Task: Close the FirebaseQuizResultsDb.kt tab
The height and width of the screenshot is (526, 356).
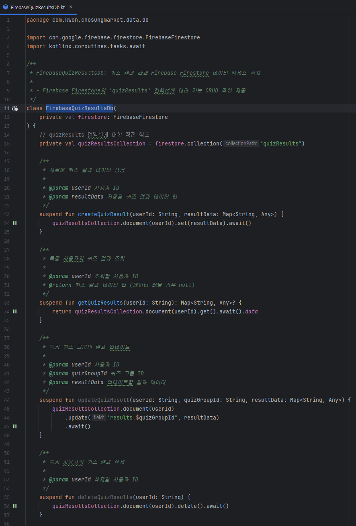Action: click(x=71, y=7)
